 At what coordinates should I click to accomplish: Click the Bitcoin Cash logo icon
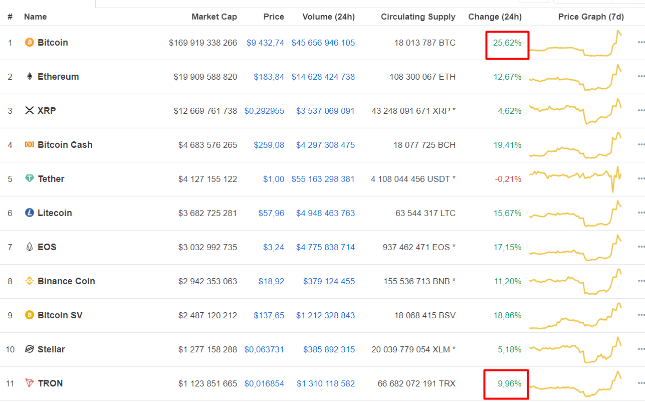pyautogui.click(x=30, y=145)
